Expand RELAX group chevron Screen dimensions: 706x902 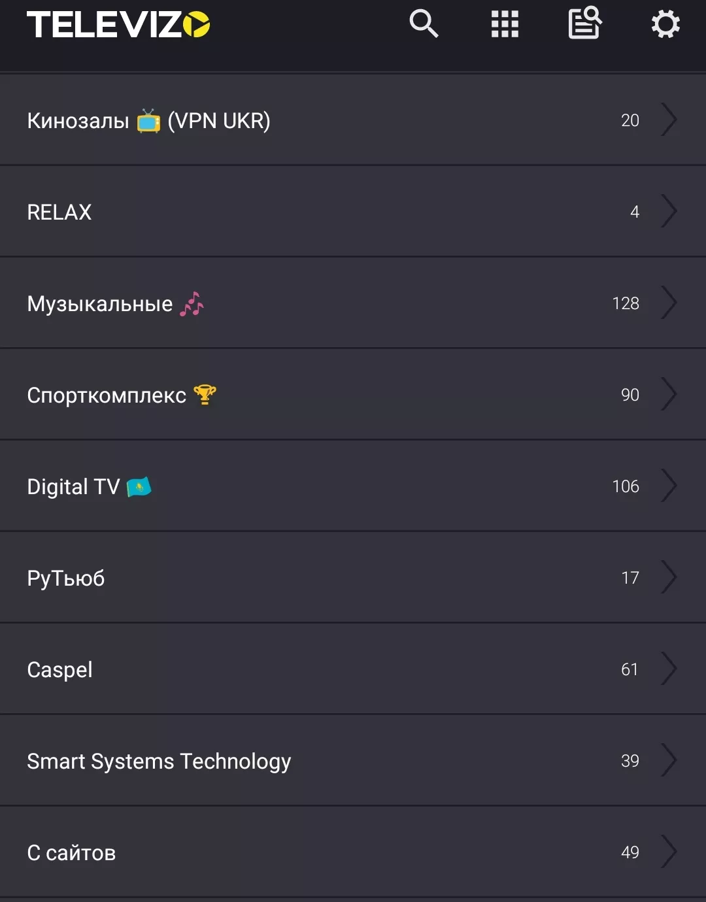pyautogui.click(x=669, y=211)
